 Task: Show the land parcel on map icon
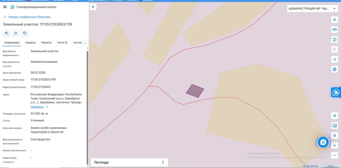coord(7,33)
